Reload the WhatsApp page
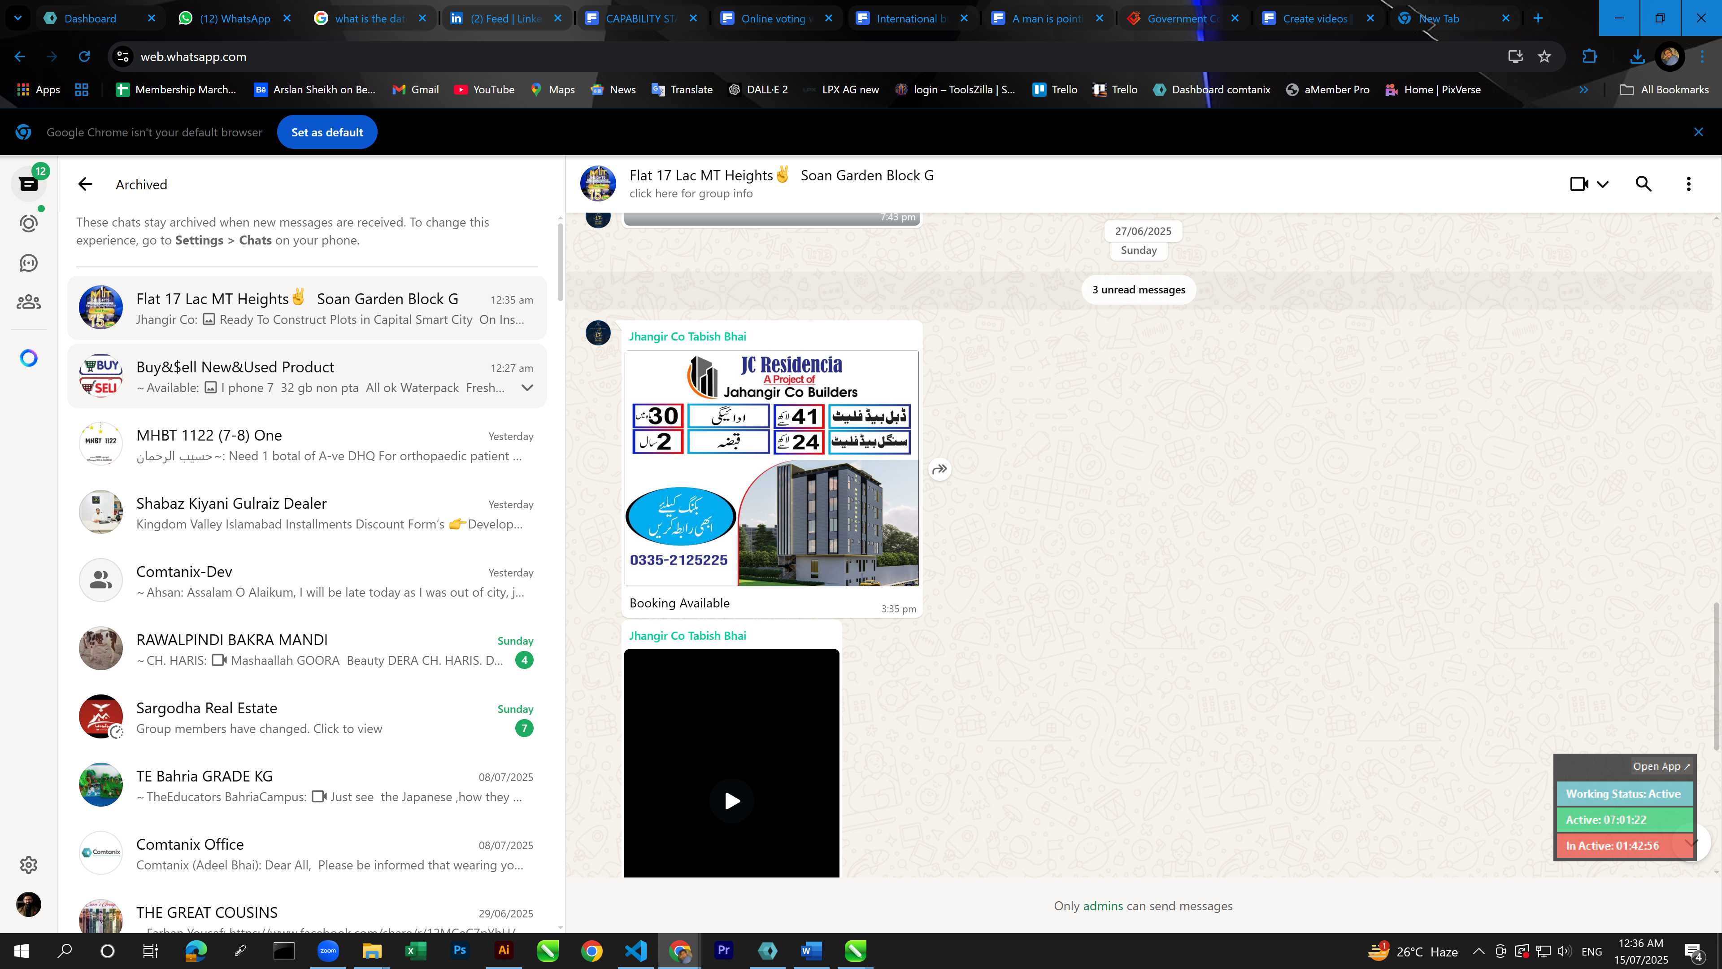This screenshot has height=969, width=1722. pyautogui.click(x=84, y=57)
